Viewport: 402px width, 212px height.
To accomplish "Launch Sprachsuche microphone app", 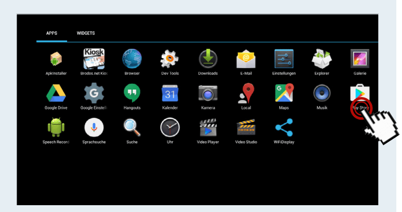I will pos(94,128).
